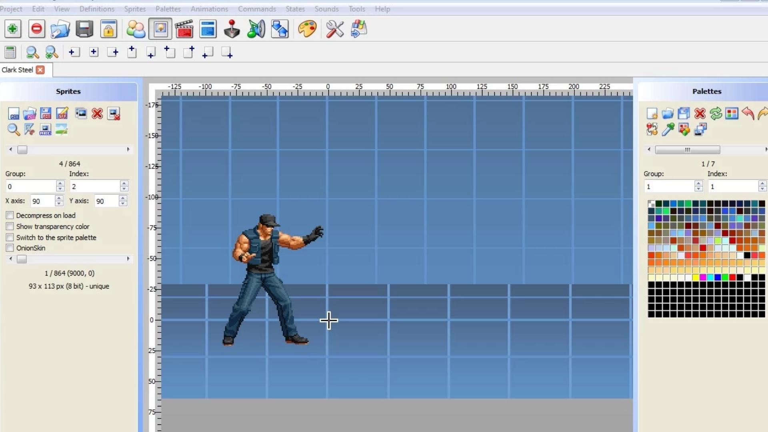Open the Project menu

pos(11,9)
